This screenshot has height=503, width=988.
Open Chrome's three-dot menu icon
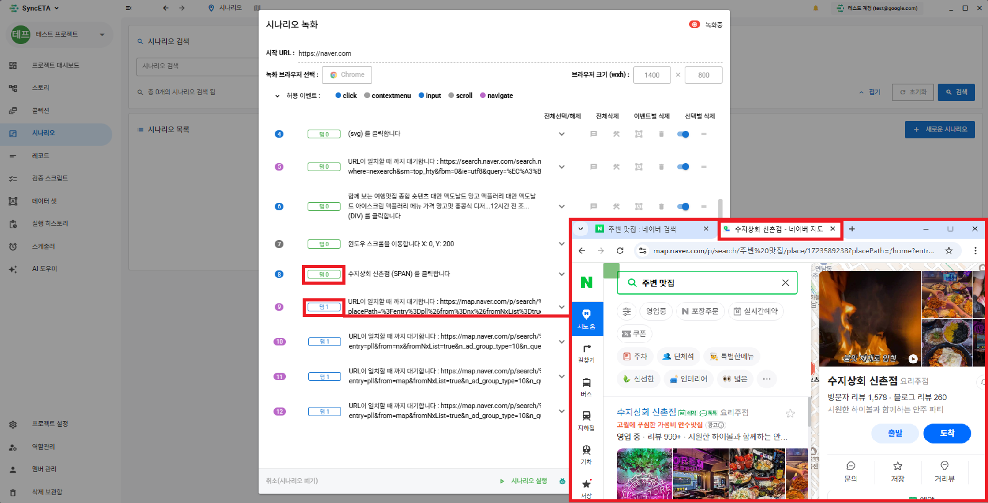coord(976,251)
